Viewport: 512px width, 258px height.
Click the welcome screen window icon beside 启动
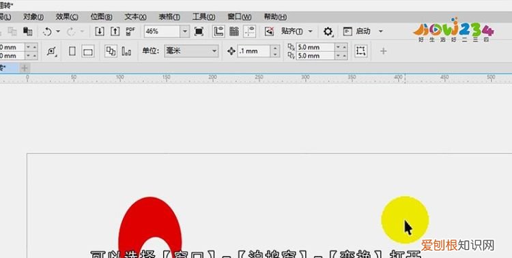(347, 31)
